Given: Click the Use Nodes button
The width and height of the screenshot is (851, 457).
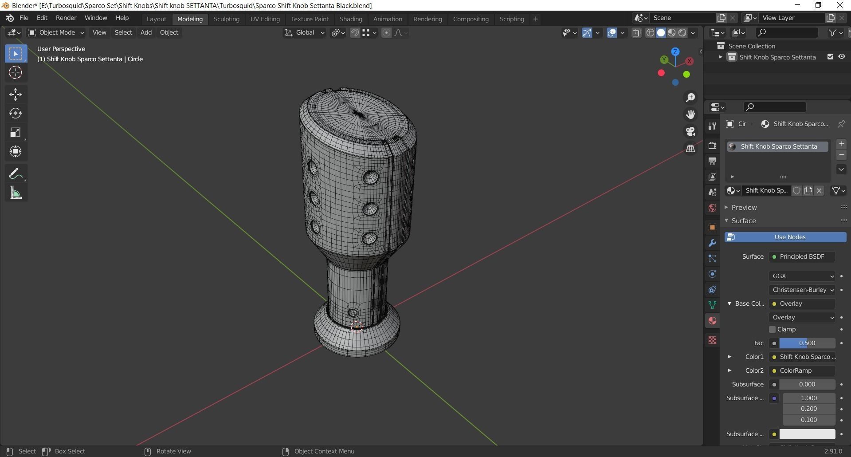Looking at the screenshot, I should 785,237.
